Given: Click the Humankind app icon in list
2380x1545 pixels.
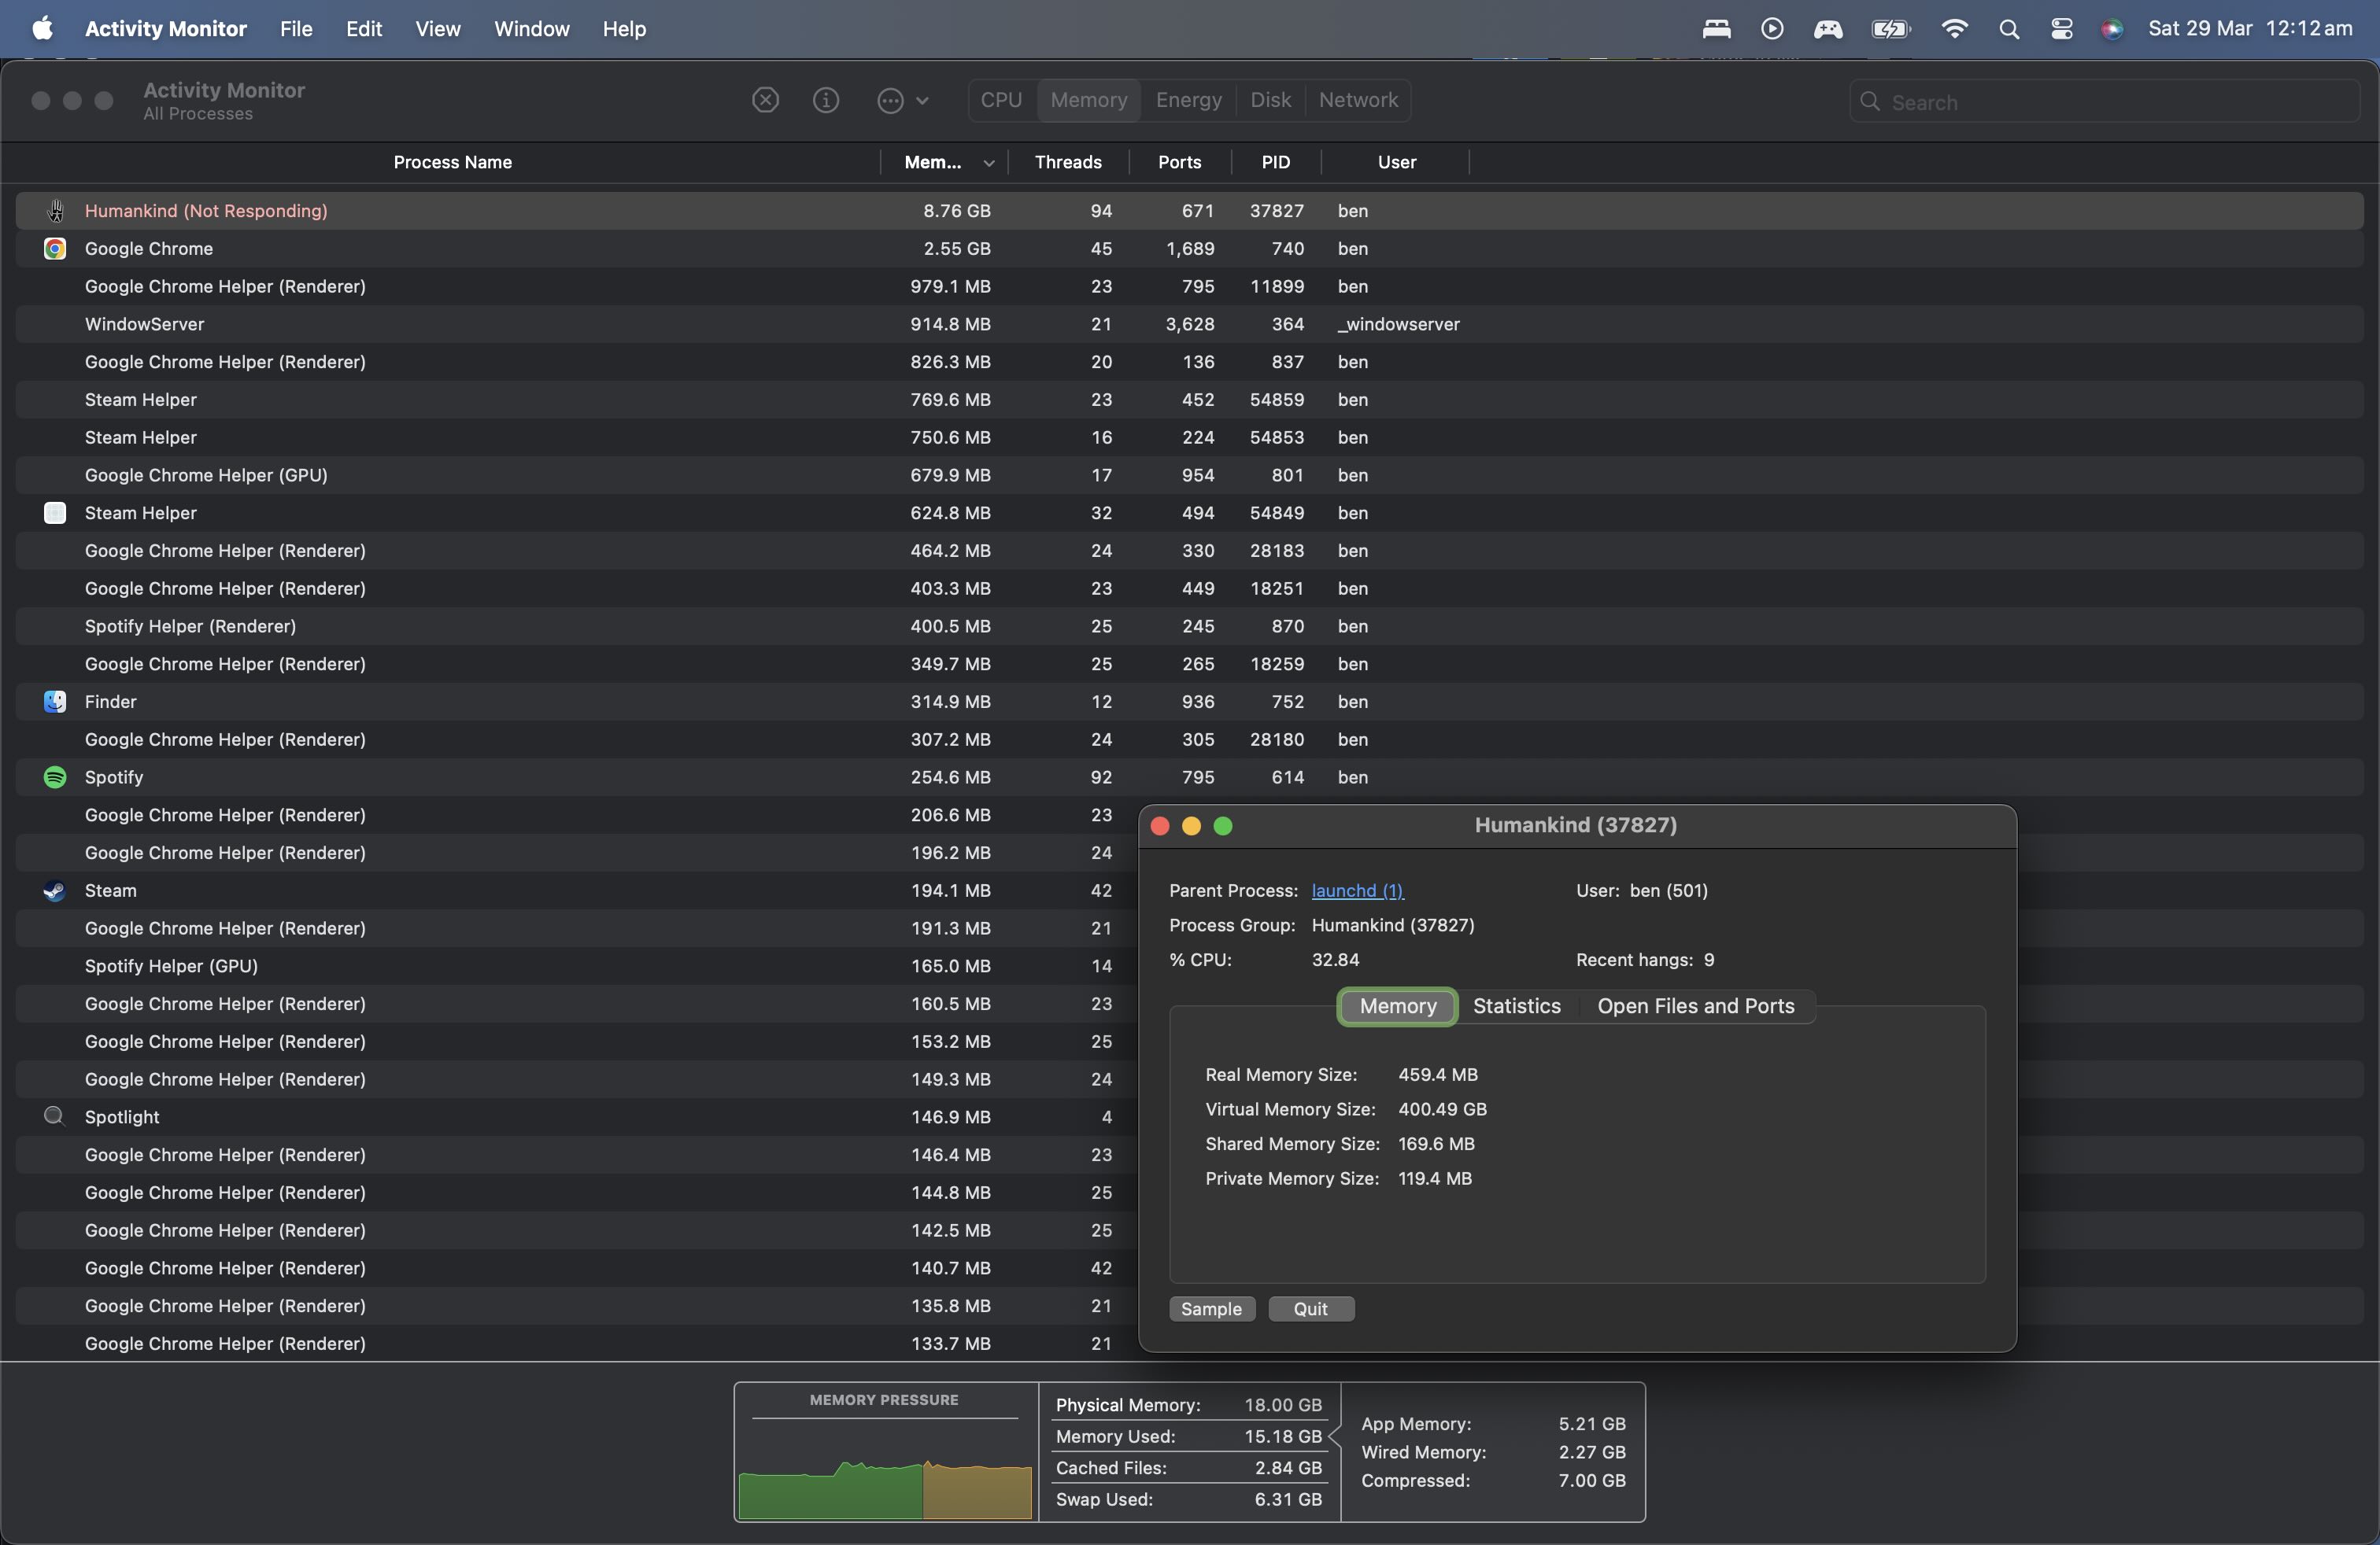Looking at the screenshot, I should (55, 211).
